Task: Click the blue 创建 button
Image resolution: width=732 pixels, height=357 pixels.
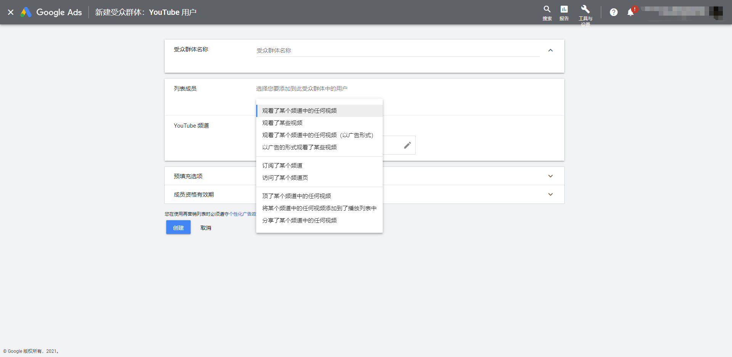Action: click(178, 227)
